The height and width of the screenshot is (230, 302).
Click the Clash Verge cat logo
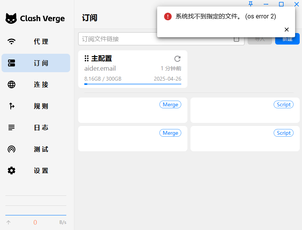(x=11, y=18)
